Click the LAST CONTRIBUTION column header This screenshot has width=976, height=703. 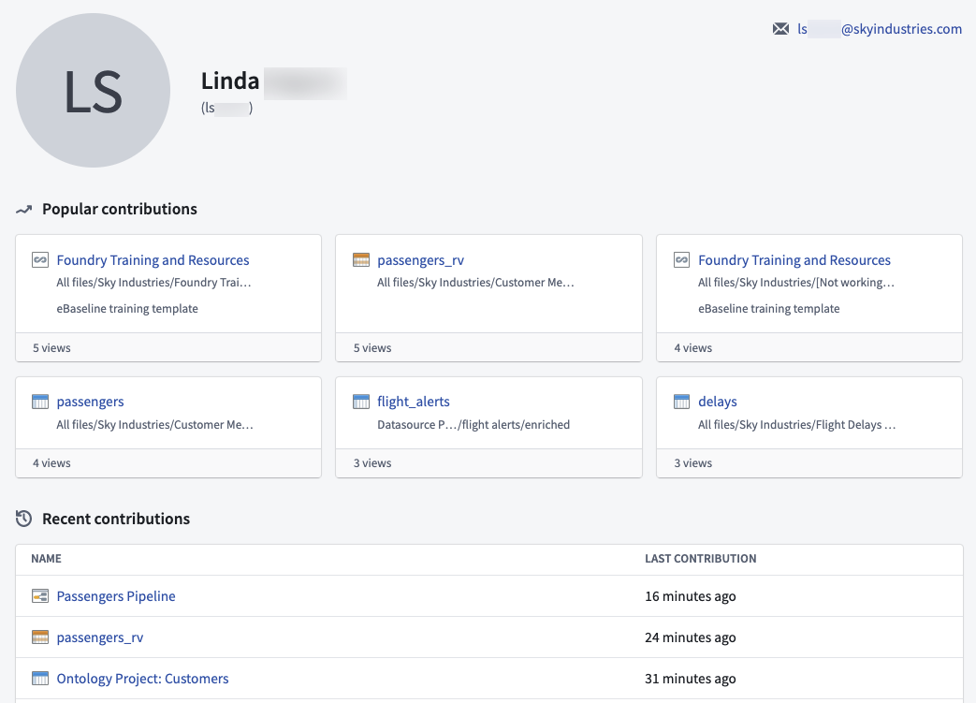click(700, 559)
